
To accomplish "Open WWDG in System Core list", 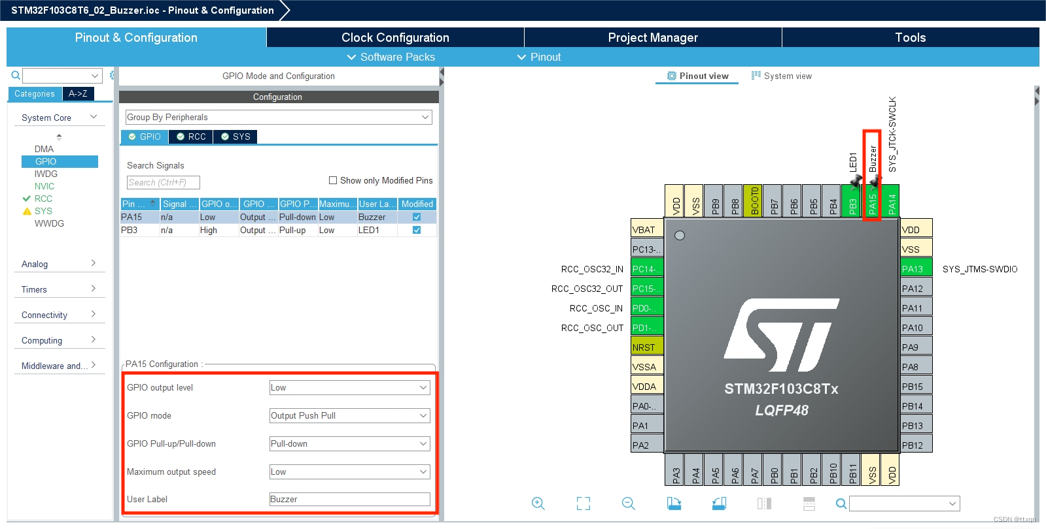I will (49, 223).
